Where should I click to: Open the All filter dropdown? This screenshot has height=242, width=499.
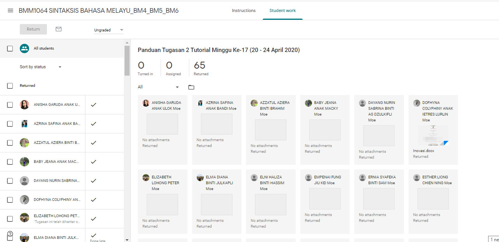pyautogui.click(x=158, y=87)
